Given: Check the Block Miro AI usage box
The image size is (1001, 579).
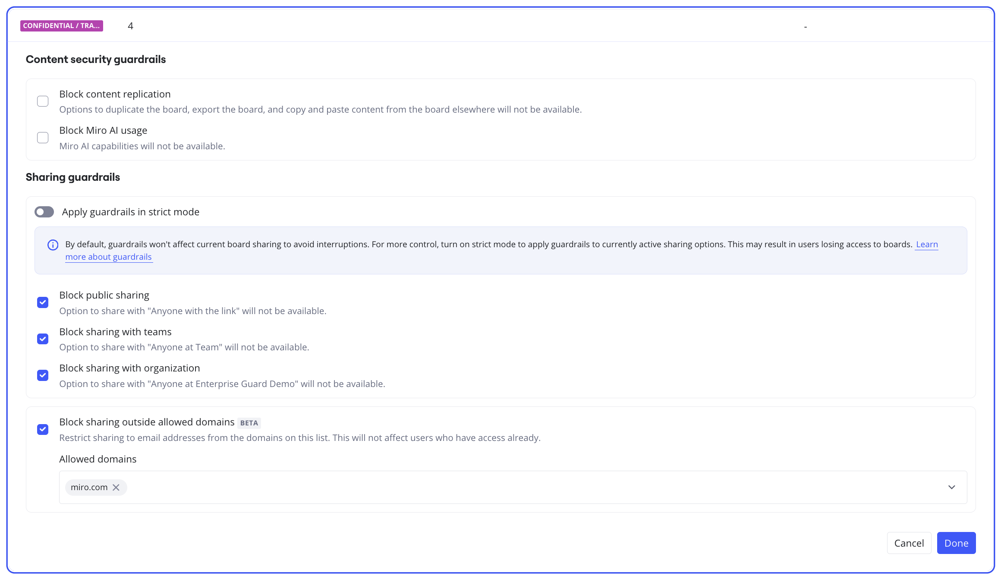Looking at the screenshot, I should click(x=43, y=138).
